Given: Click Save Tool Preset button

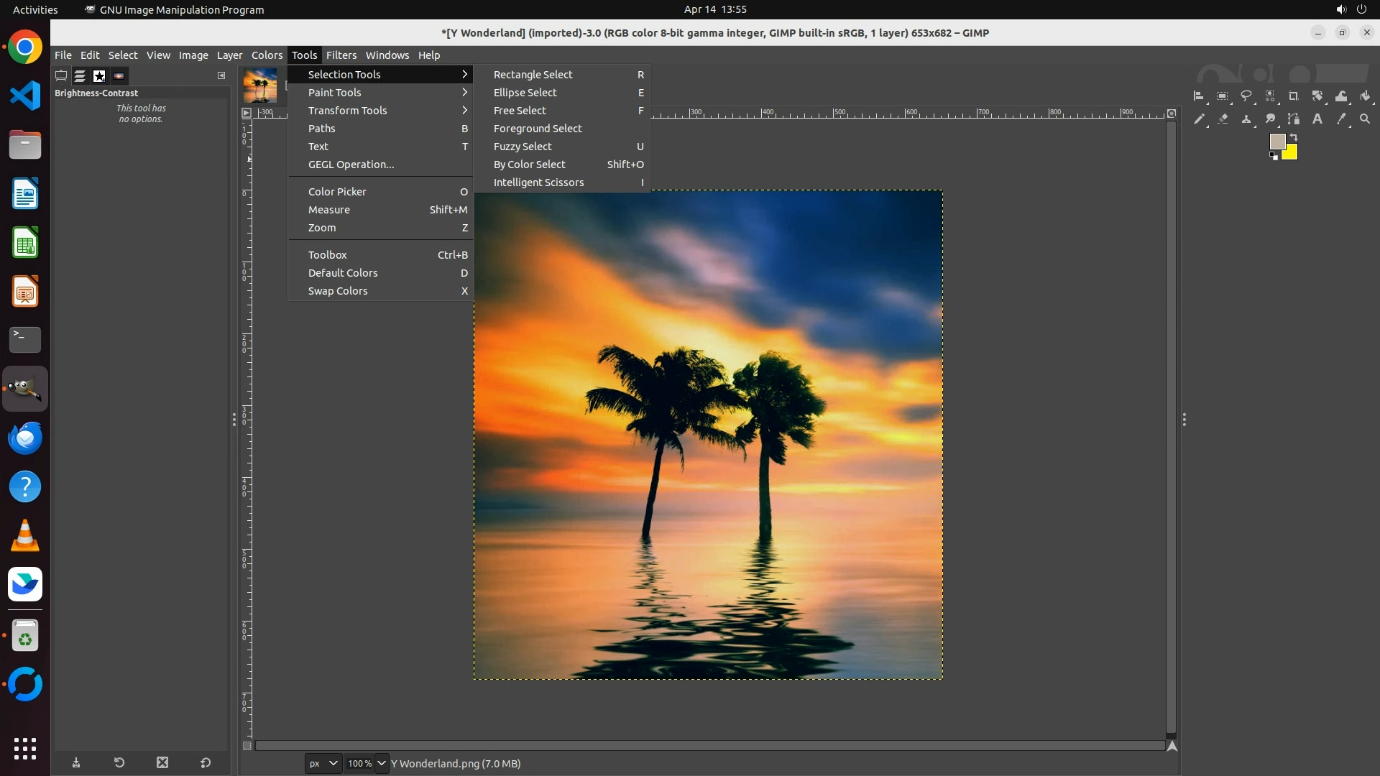Looking at the screenshot, I should pos(76,763).
